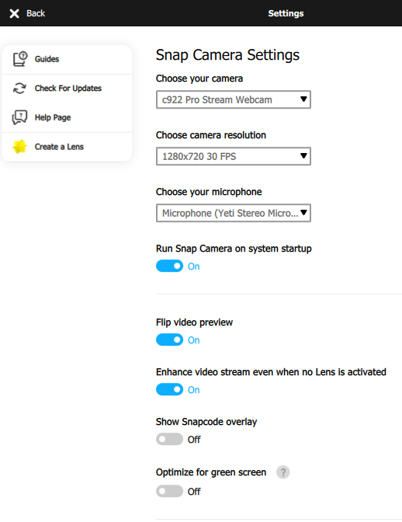This screenshot has height=522, width=402.
Task: Select Guides in the sidebar menu
Action: point(67,59)
